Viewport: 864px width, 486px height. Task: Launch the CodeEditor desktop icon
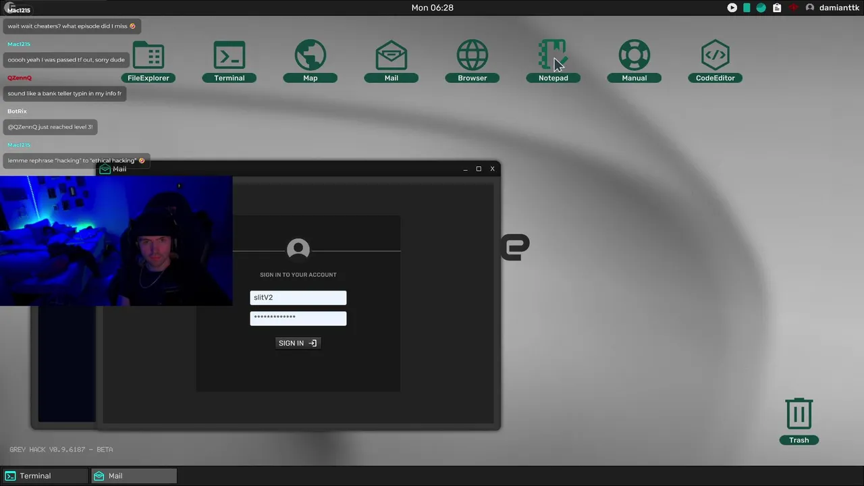(715, 61)
